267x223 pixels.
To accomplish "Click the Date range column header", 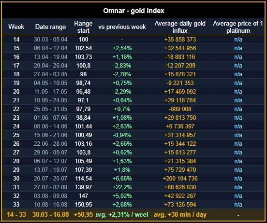I will 51,27.
